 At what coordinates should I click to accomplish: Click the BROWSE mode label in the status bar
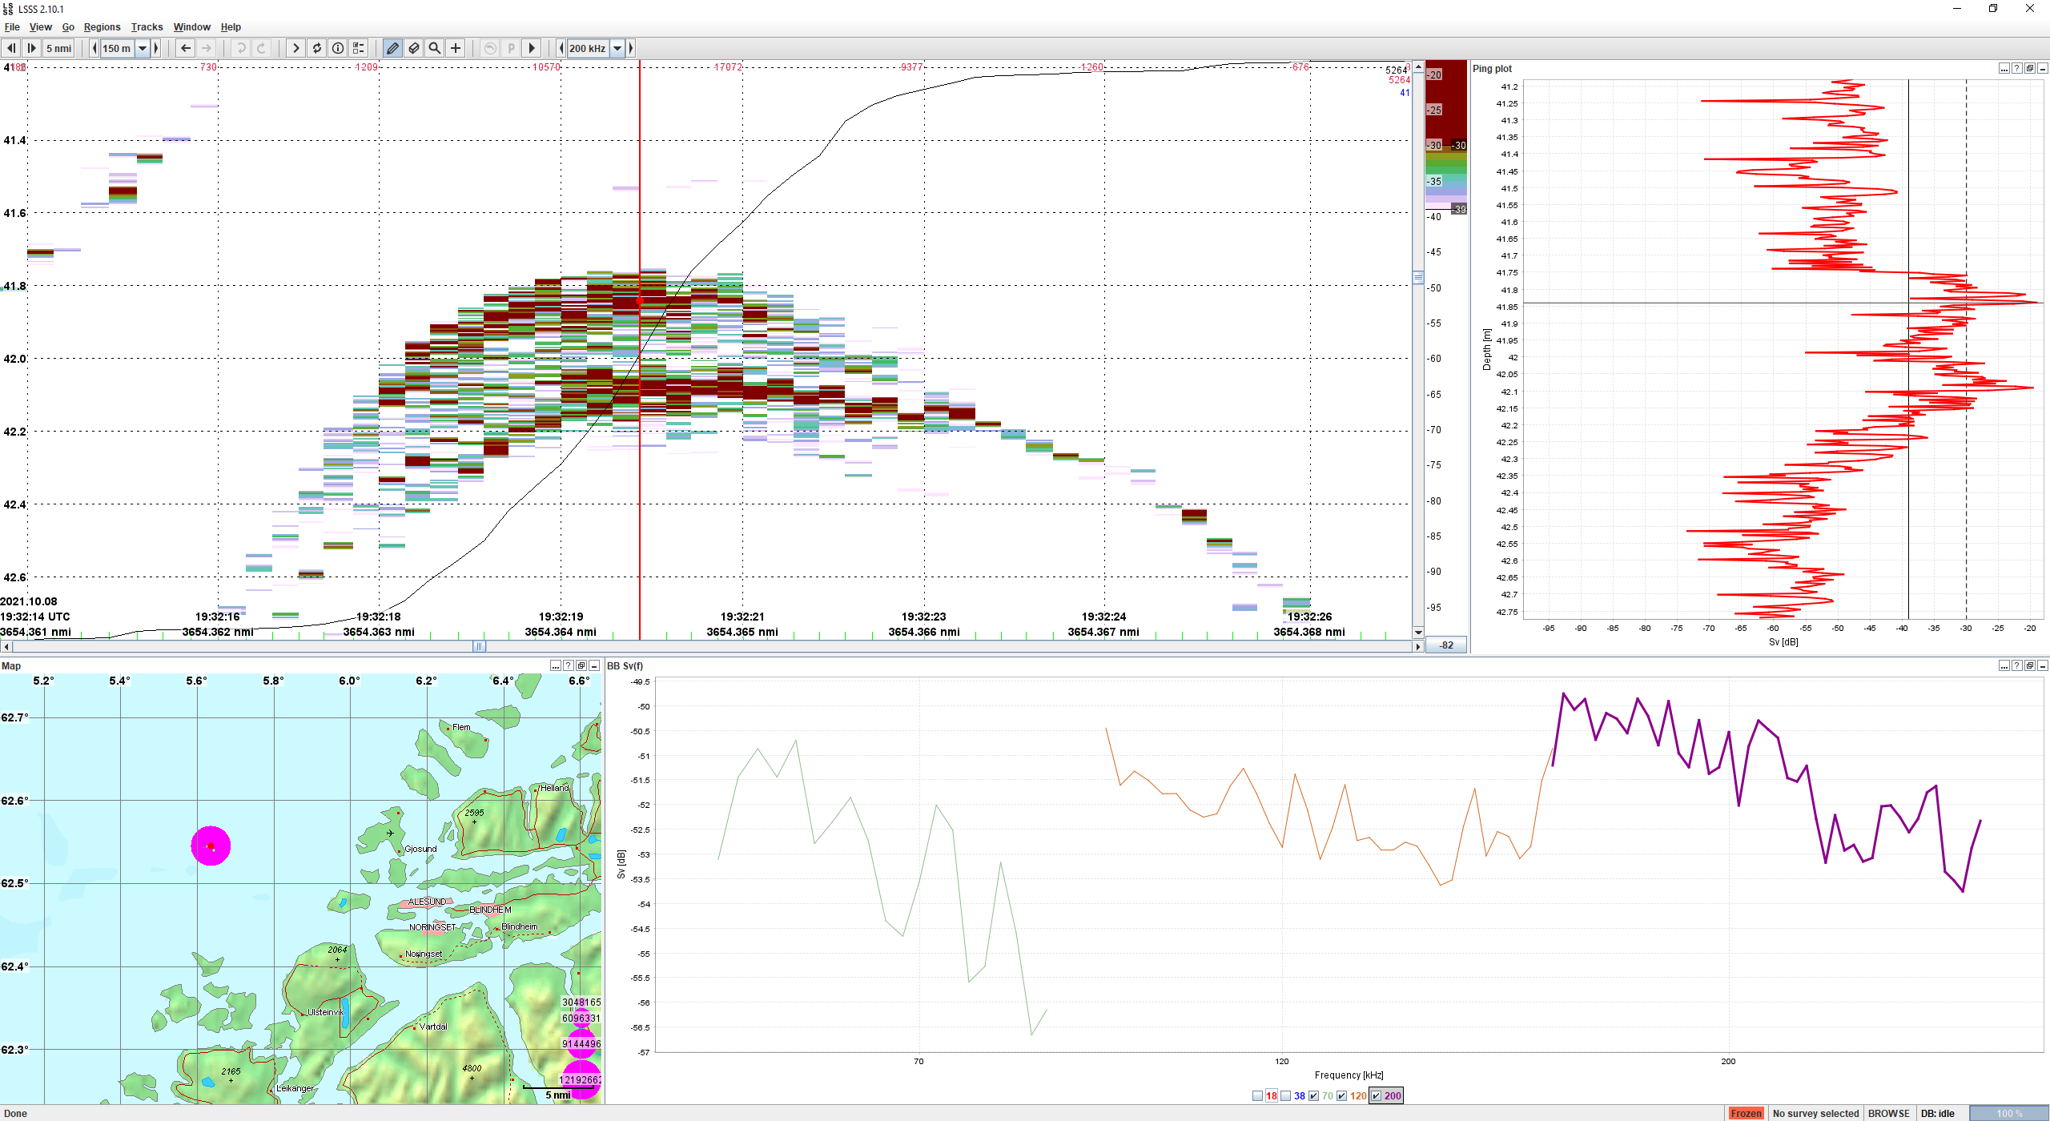tap(1888, 1113)
